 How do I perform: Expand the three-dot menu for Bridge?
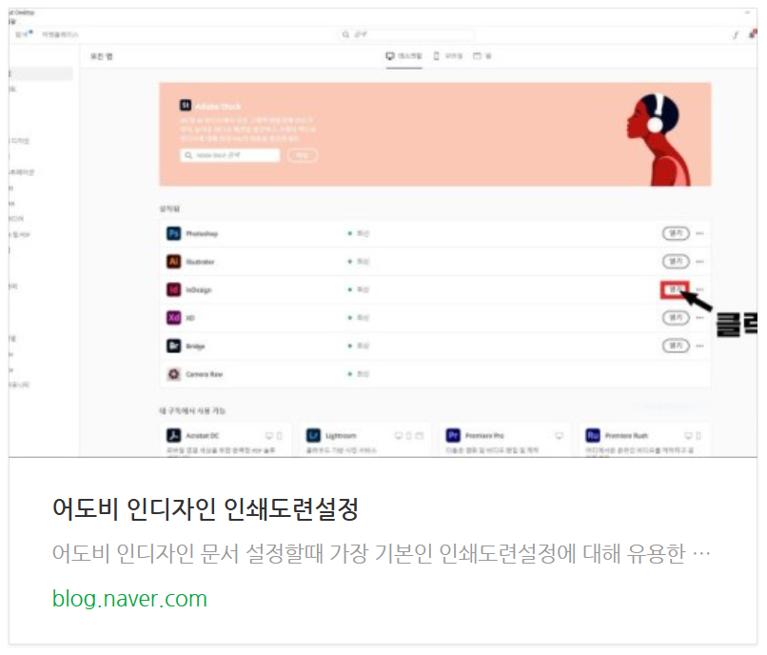(x=700, y=347)
